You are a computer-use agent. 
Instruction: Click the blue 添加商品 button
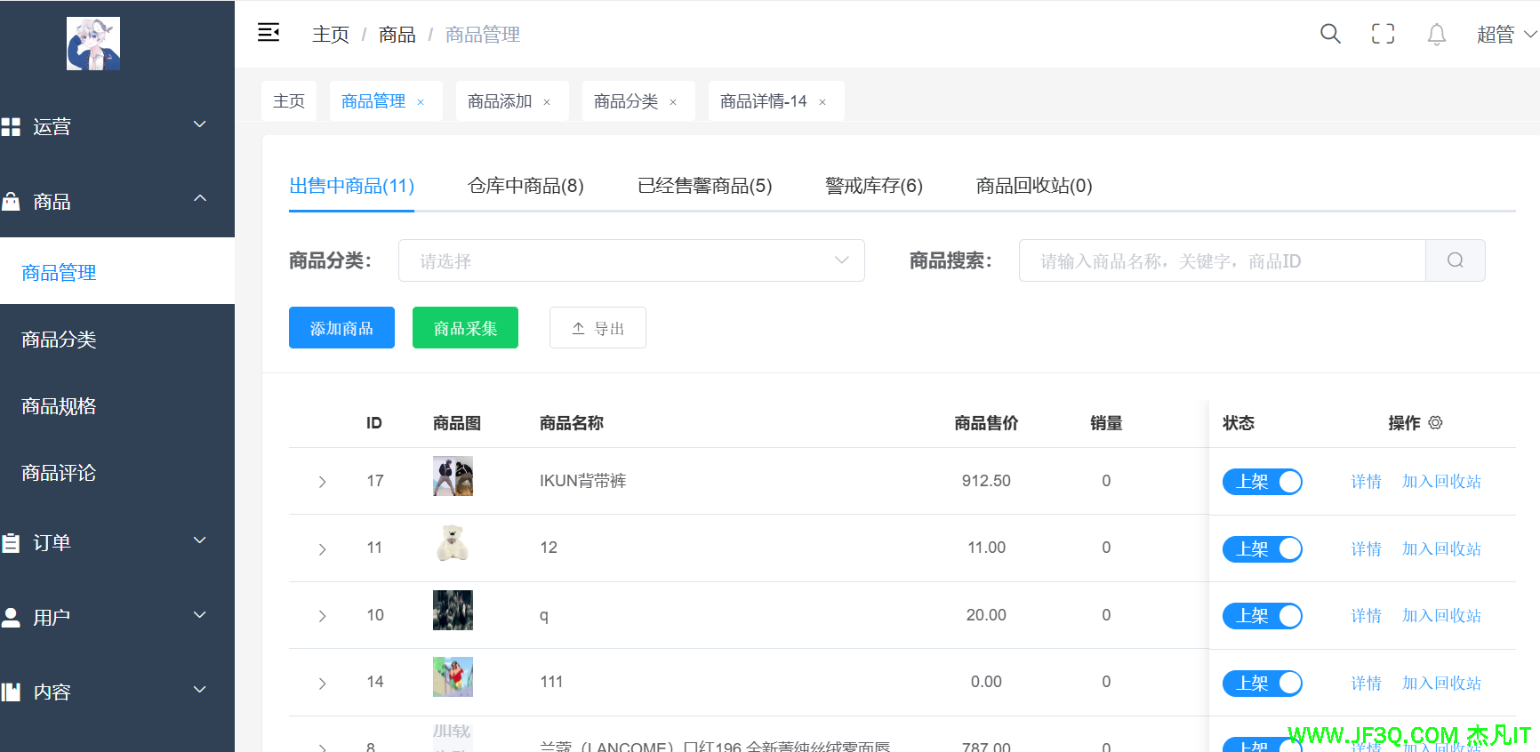[x=341, y=328]
